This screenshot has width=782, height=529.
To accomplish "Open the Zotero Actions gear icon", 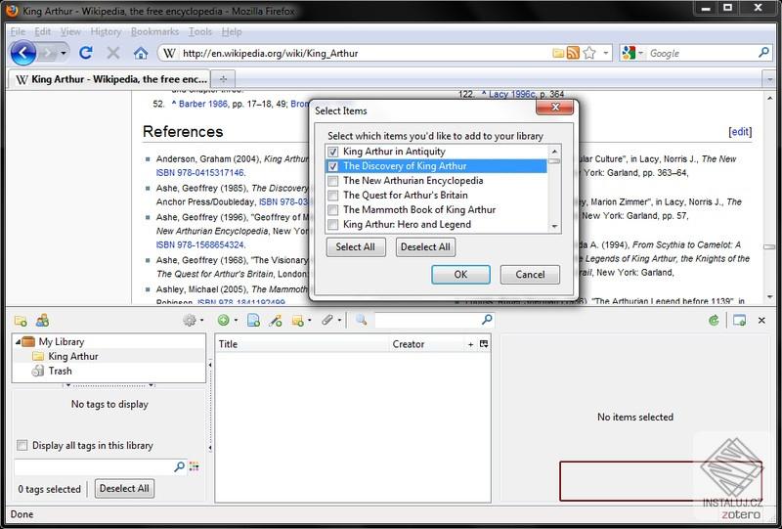I will (x=190, y=321).
